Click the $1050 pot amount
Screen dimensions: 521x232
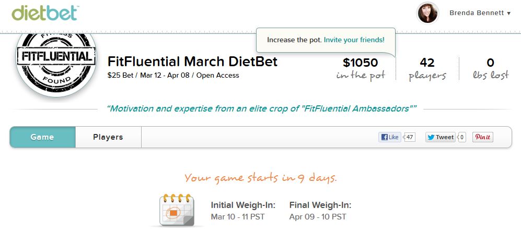click(360, 63)
